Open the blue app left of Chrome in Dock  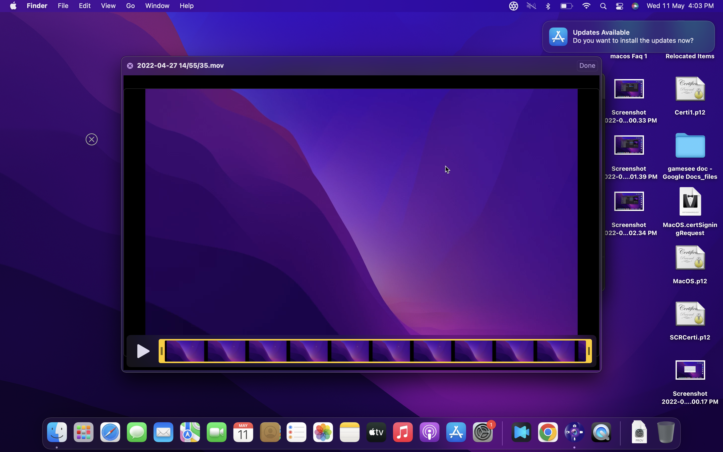pyautogui.click(x=521, y=432)
